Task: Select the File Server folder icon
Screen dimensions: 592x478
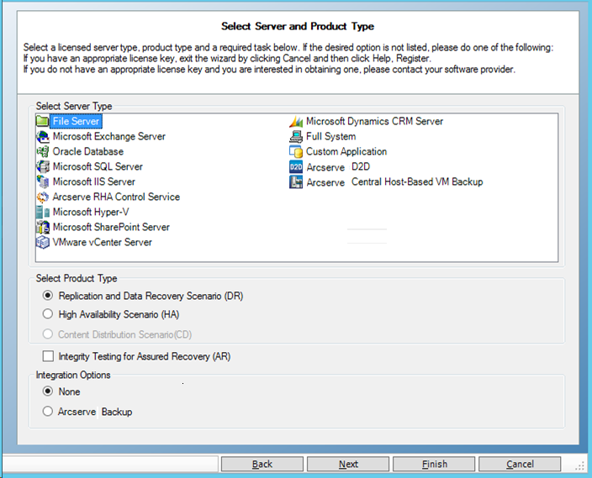Action: click(42, 121)
